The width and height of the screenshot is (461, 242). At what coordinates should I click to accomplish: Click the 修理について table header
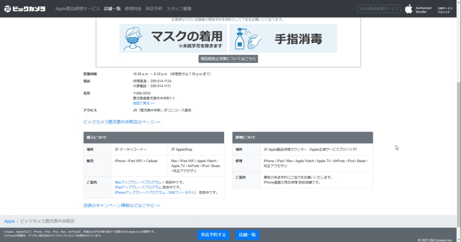point(303,138)
